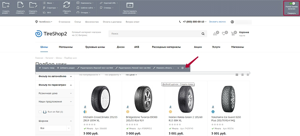Select the Акции menu tab
300x136 pixels.
[198, 47]
